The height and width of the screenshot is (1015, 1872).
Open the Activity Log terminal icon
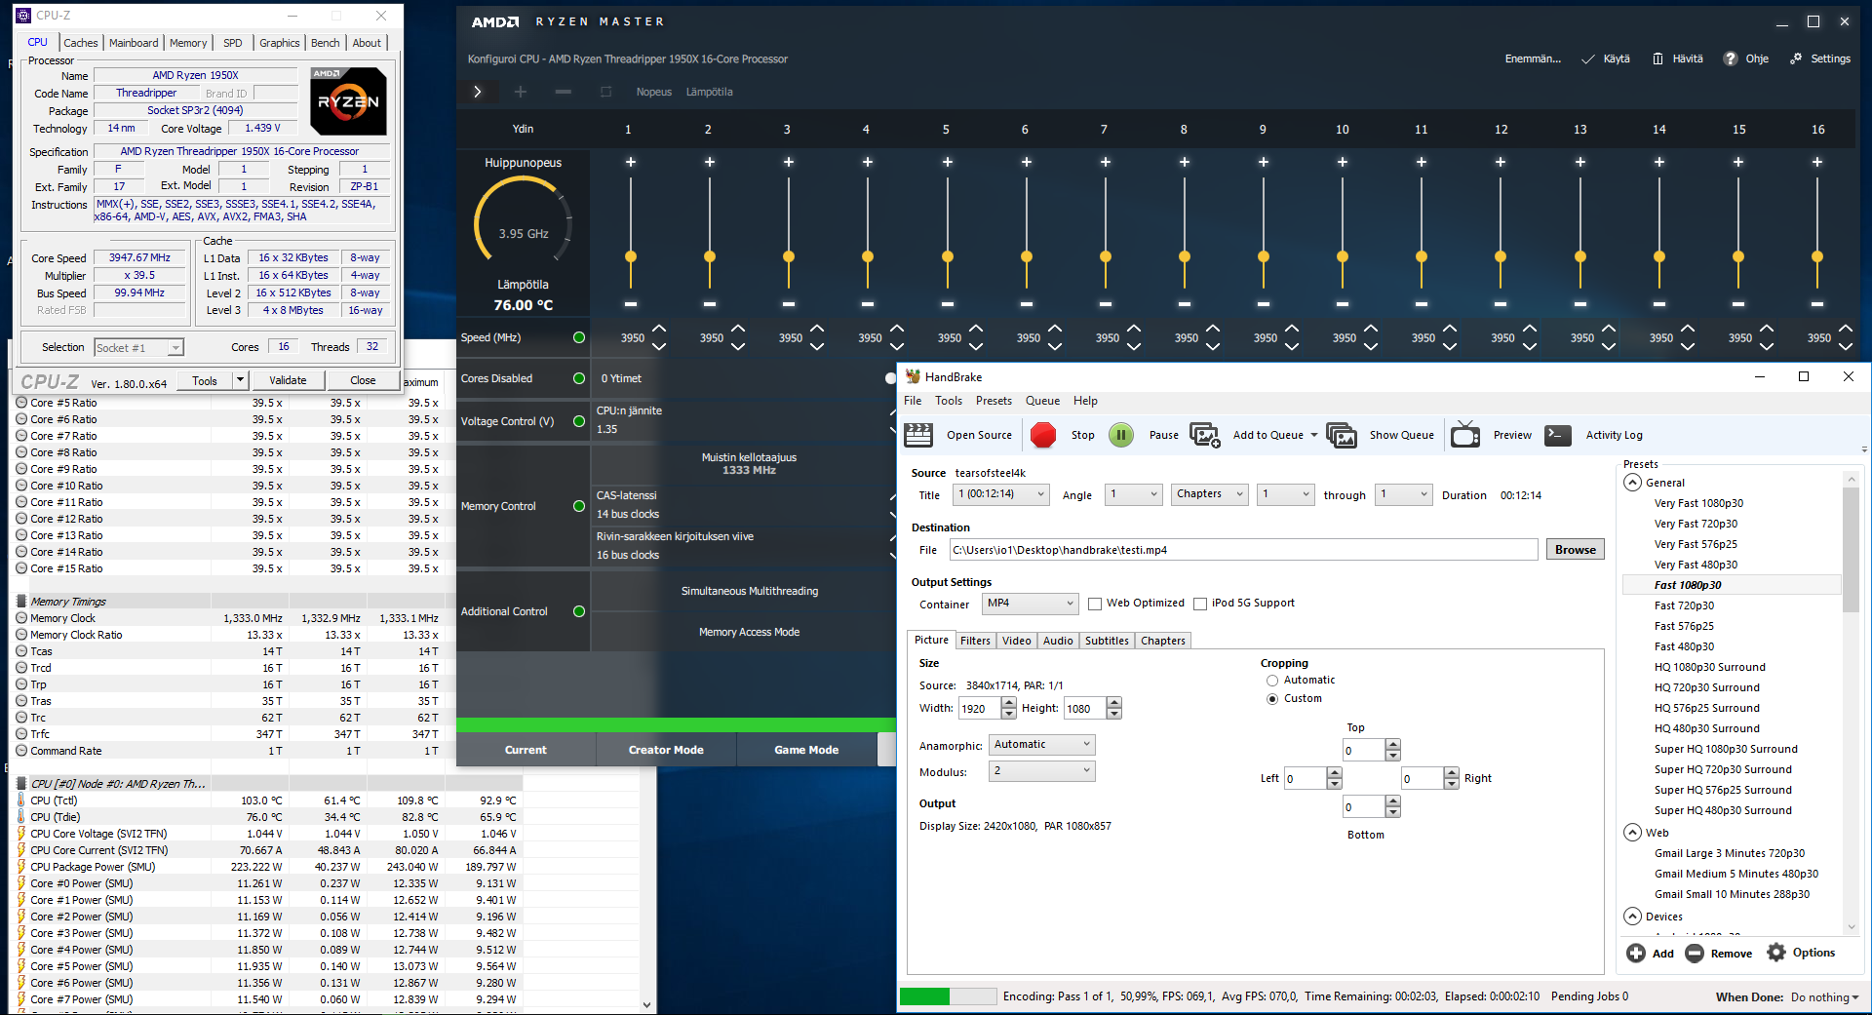click(1558, 435)
